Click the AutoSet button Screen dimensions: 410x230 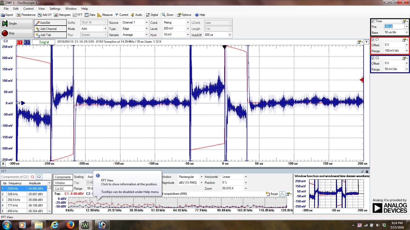click(x=50, y=22)
